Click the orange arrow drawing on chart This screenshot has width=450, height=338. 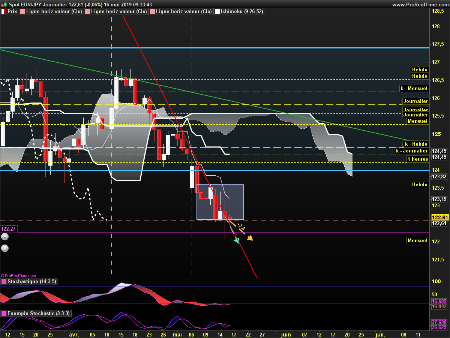coord(249,238)
